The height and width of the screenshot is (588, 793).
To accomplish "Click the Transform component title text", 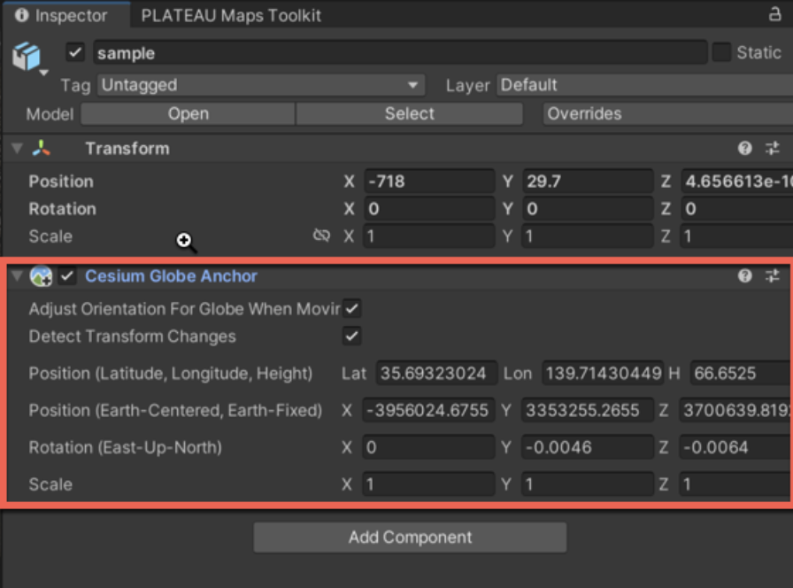I will tap(127, 148).
